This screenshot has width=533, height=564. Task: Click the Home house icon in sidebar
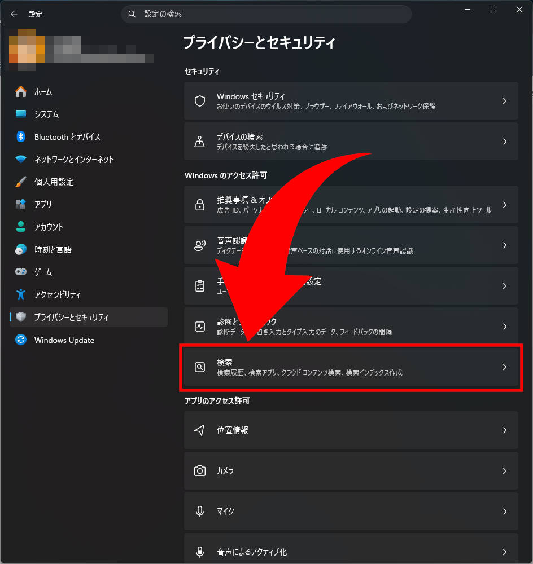[x=21, y=91]
